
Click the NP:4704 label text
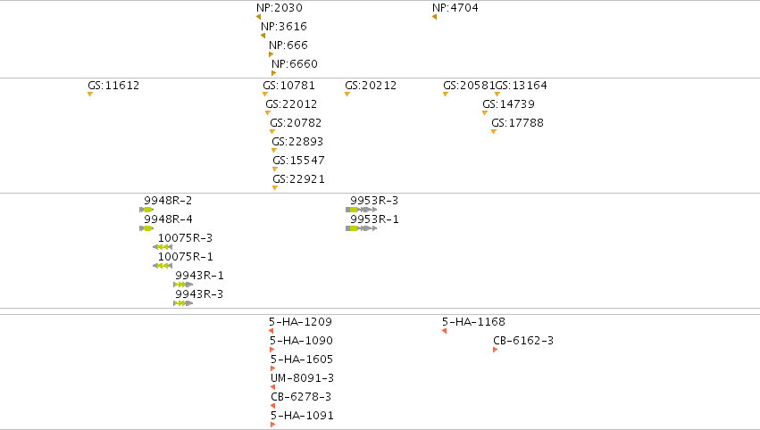click(x=455, y=8)
